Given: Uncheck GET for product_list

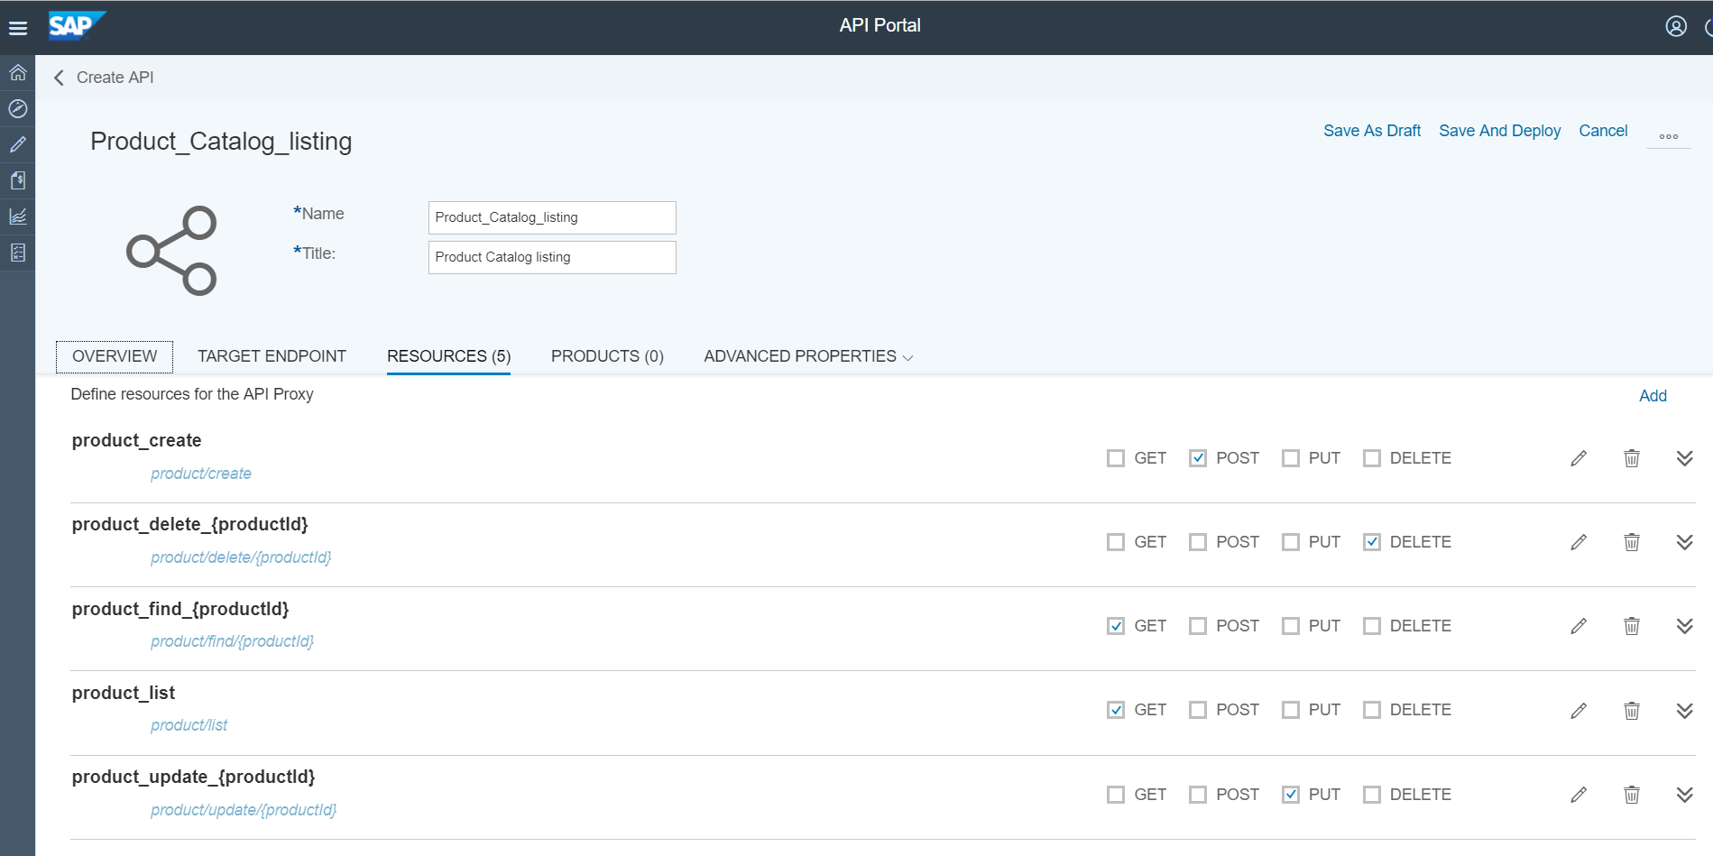Looking at the screenshot, I should 1116,710.
